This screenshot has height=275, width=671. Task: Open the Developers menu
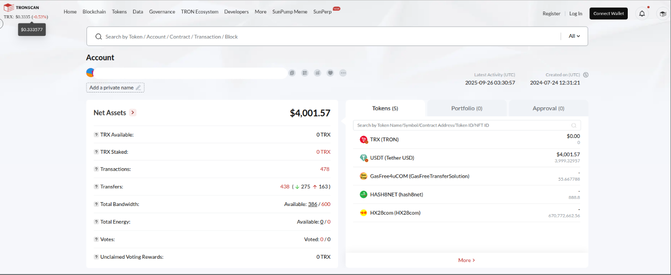[x=236, y=11]
